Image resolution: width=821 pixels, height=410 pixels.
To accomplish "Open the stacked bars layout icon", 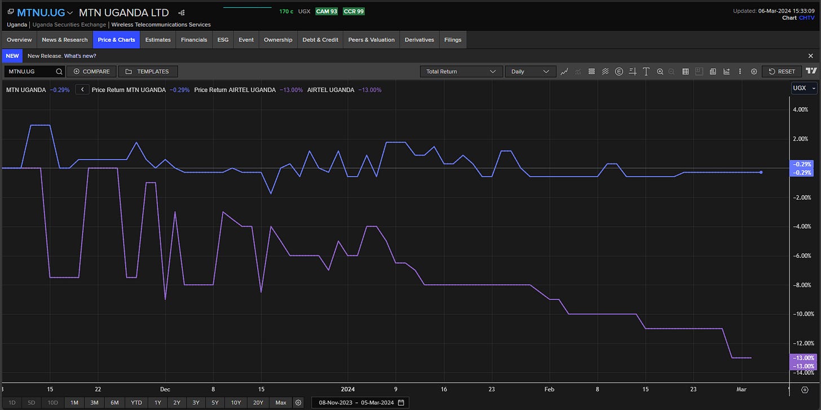I will 592,72.
